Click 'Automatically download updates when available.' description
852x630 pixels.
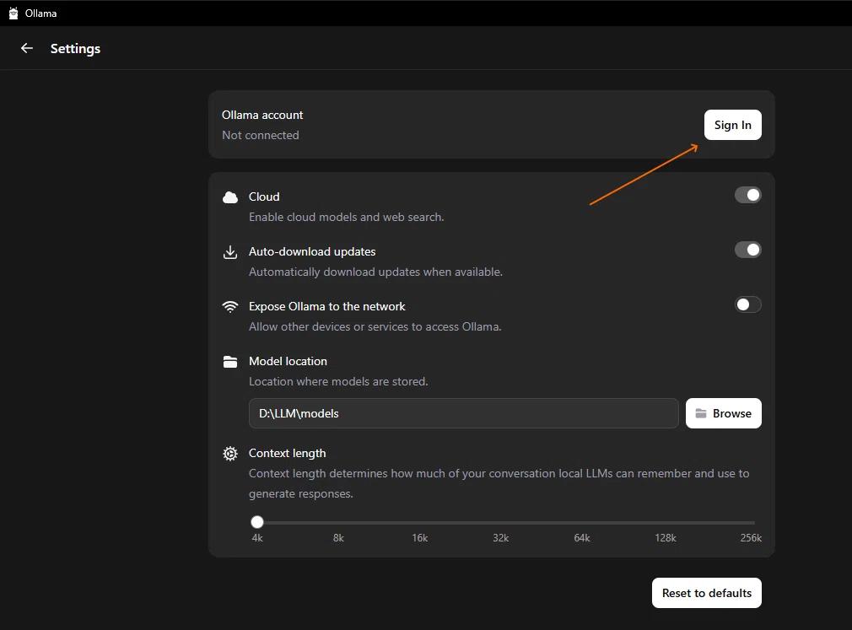(x=375, y=272)
